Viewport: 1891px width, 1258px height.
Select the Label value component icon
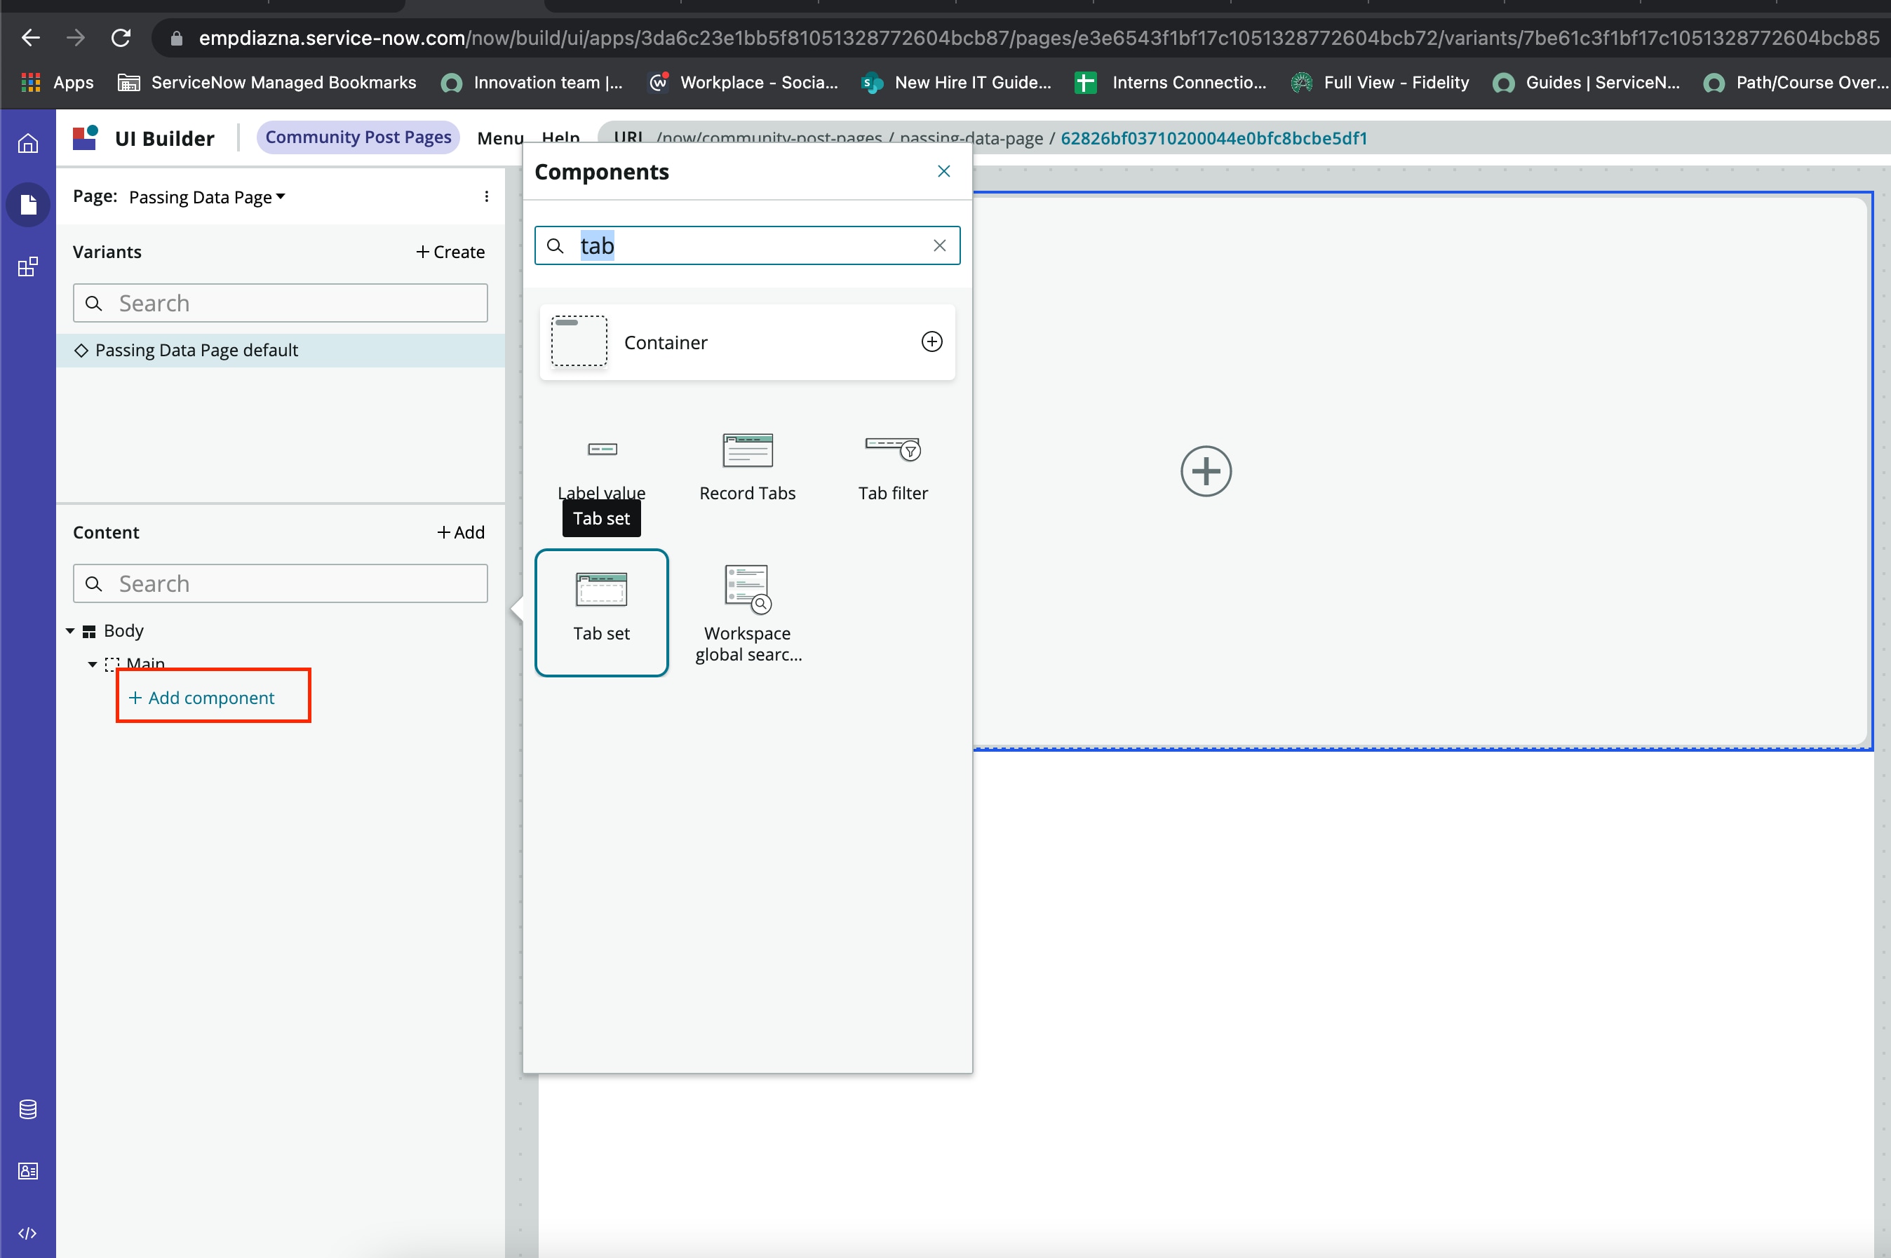(602, 449)
